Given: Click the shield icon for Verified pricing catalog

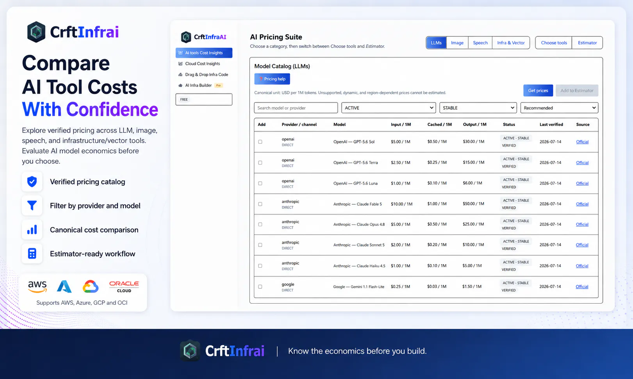Looking at the screenshot, I should point(32,181).
